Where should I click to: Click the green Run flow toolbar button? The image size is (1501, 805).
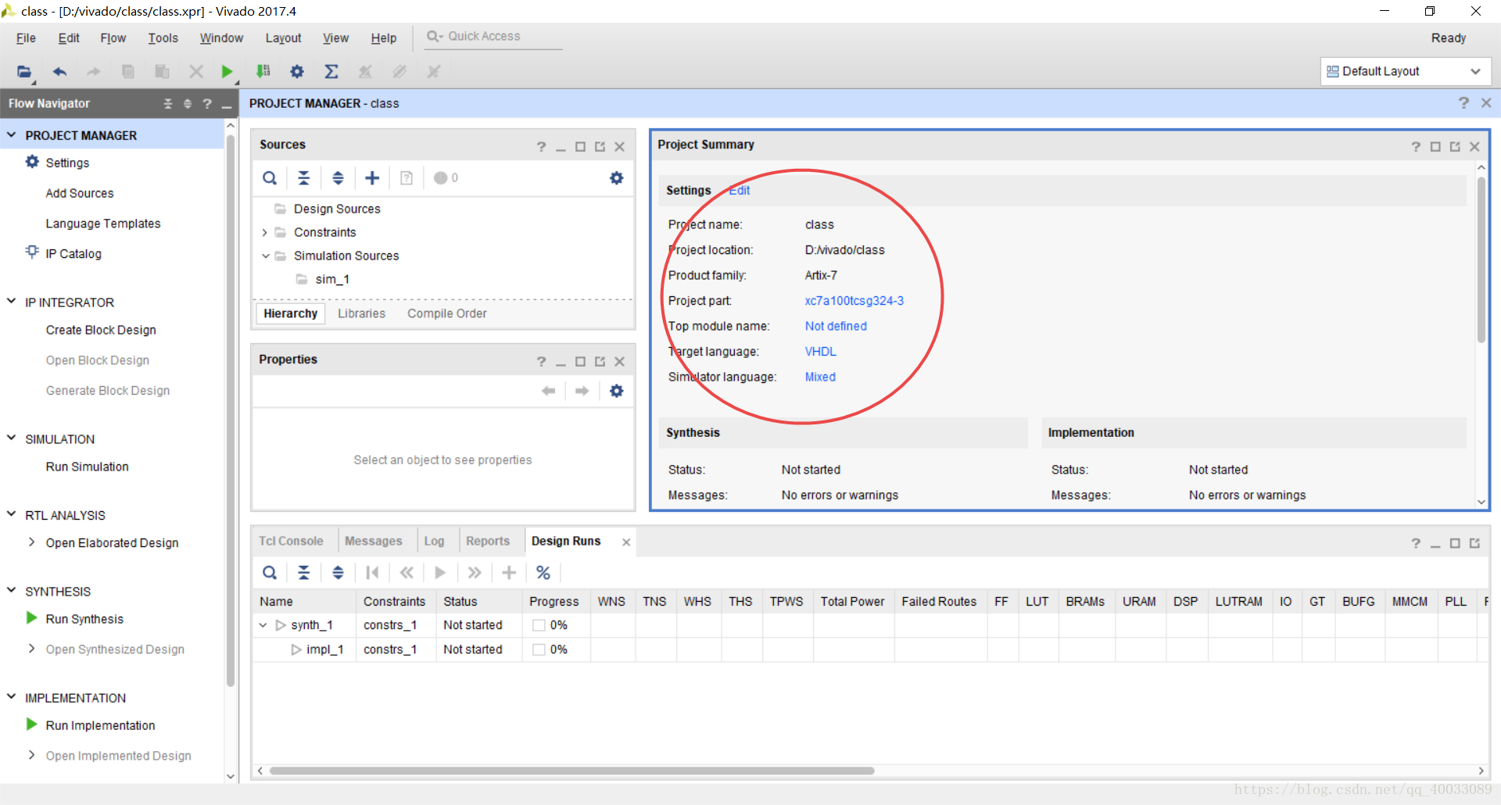pos(227,72)
